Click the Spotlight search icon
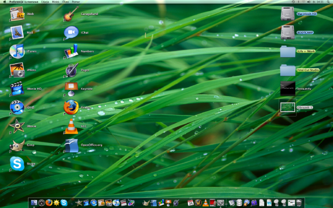 pyautogui.click(x=328, y=2)
